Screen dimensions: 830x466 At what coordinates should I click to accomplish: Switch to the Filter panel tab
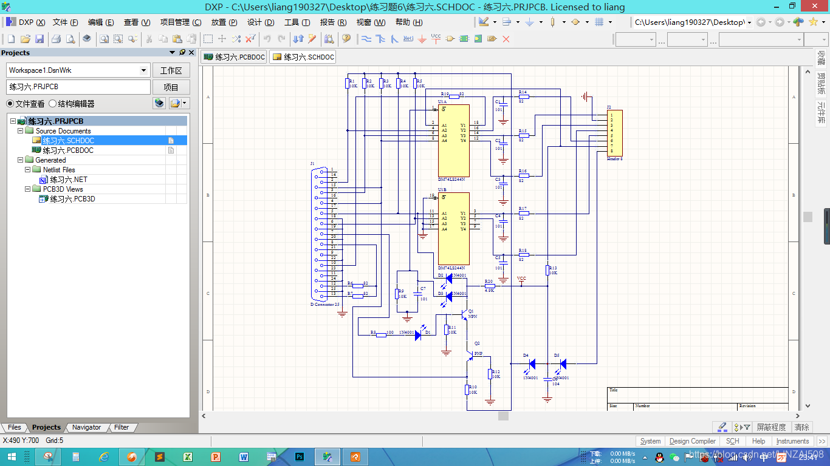pyautogui.click(x=122, y=427)
